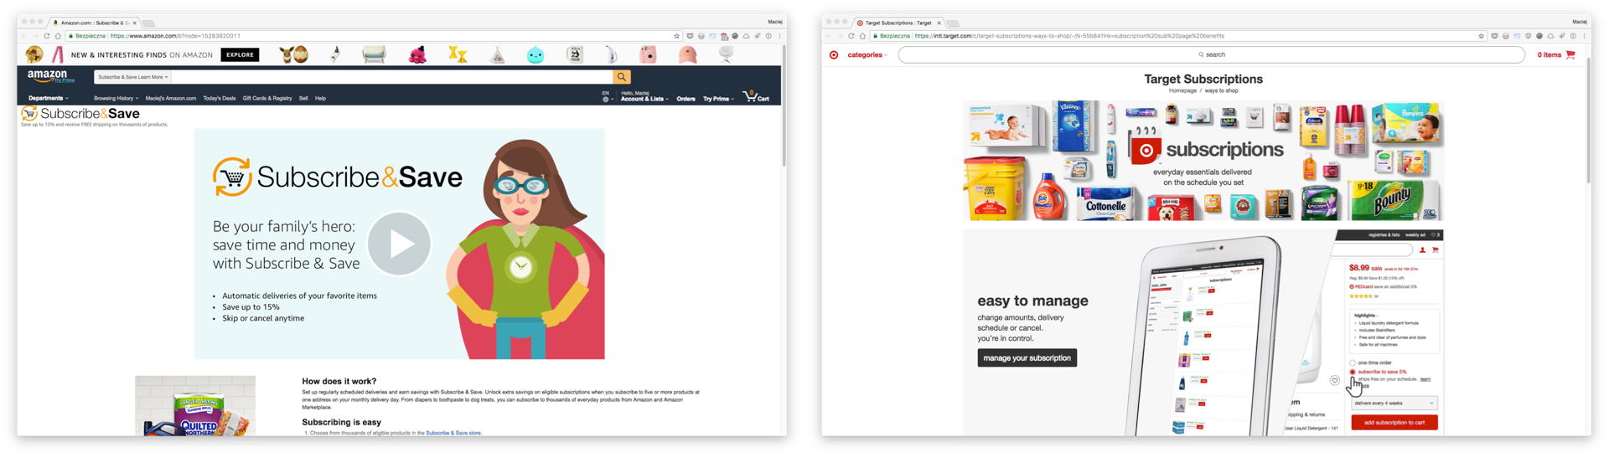Click the Amazon orange search magnifier button
1609x473 pixels.
click(x=622, y=77)
